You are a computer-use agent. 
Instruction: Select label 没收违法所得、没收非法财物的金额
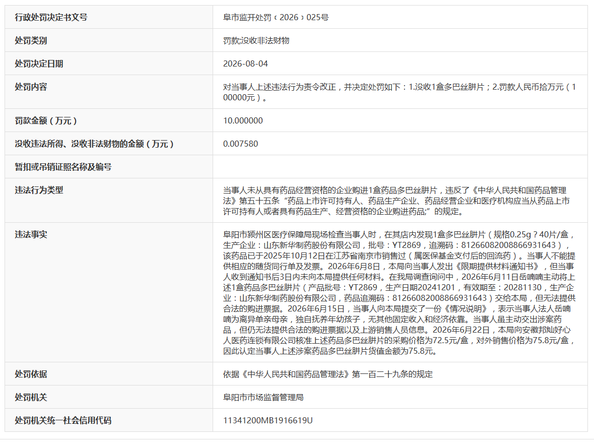94,144
